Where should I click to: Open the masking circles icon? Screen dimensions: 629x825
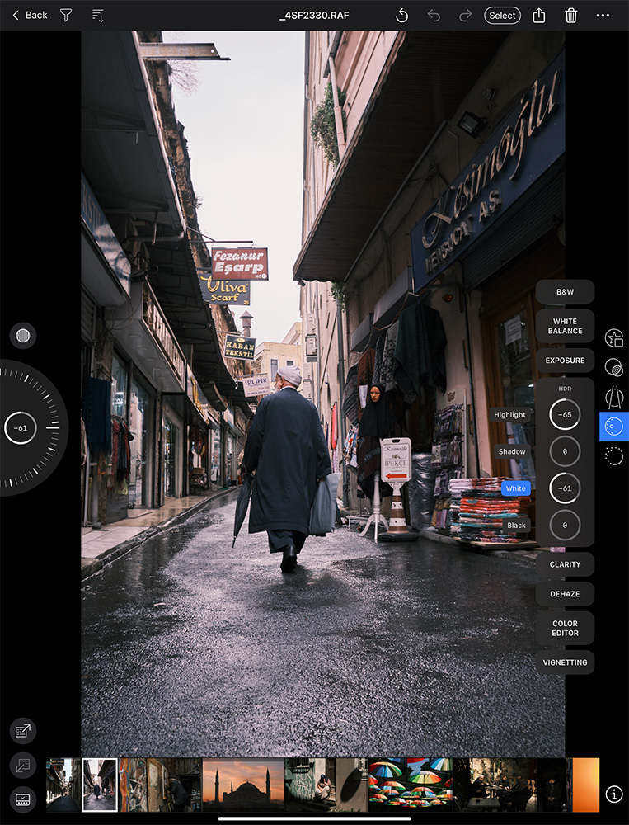(613, 367)
